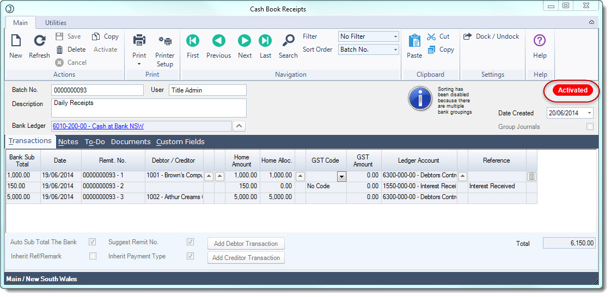This screenshot has width=611, height=297.
Task: Click Add Debtor Transaction button
Action: pos(246,244)
